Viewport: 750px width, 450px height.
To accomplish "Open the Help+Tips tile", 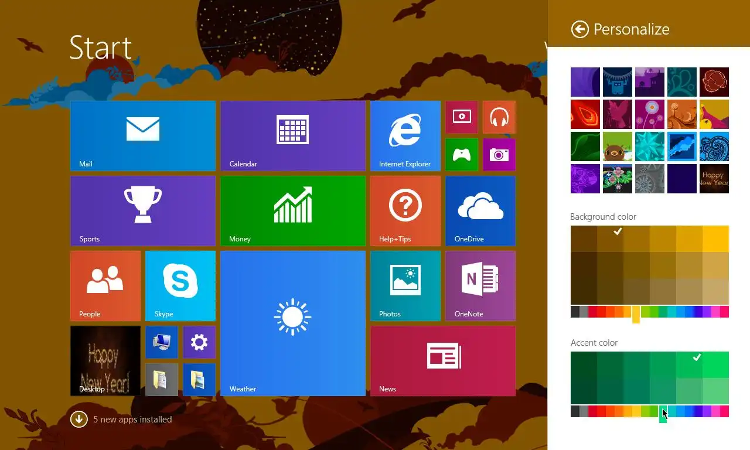I will click(x=405, y=211).
